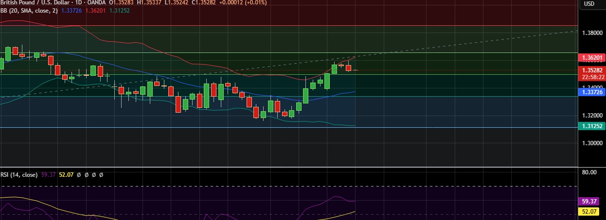Click the red 1.36201 price scale tag

(x=591, y=57)
